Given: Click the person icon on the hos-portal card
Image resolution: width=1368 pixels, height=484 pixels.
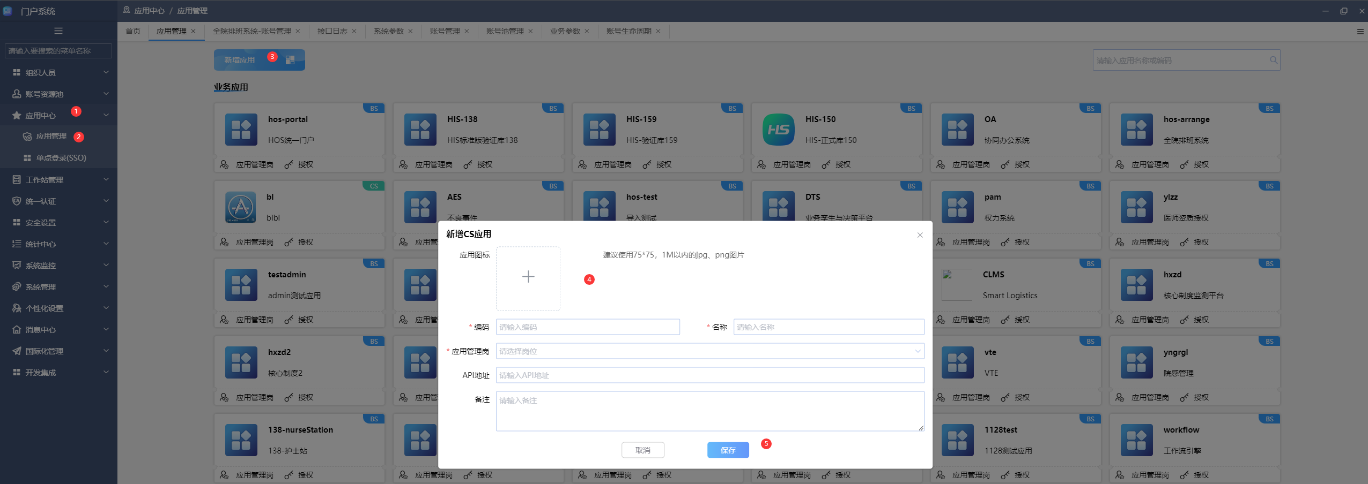Looking at the screenshot, I should 224,164.
